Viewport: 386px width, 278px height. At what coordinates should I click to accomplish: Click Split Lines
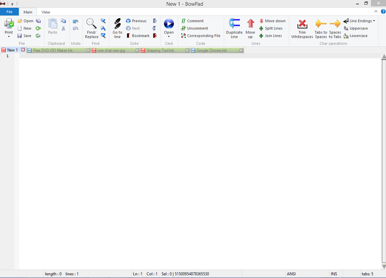(x=271, y=28)
